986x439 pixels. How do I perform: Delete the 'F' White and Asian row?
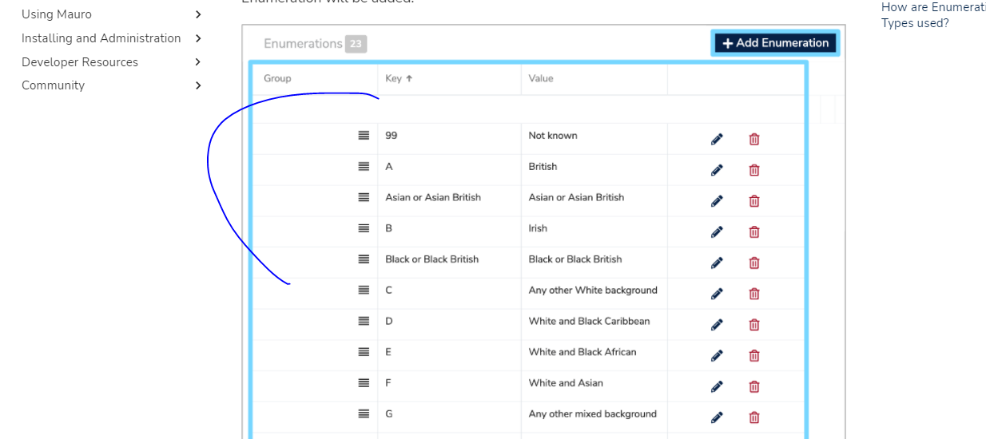coord(754,387)
